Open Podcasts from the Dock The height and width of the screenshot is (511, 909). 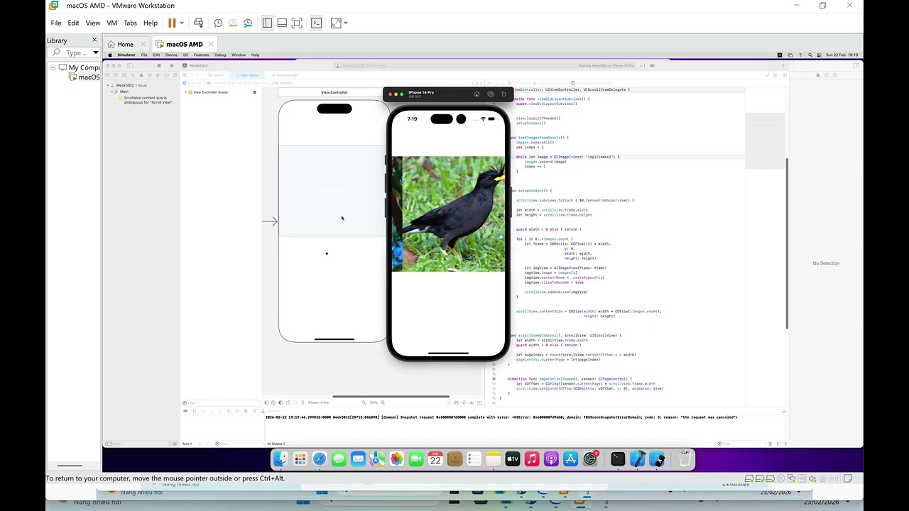(x=551, y=459)
